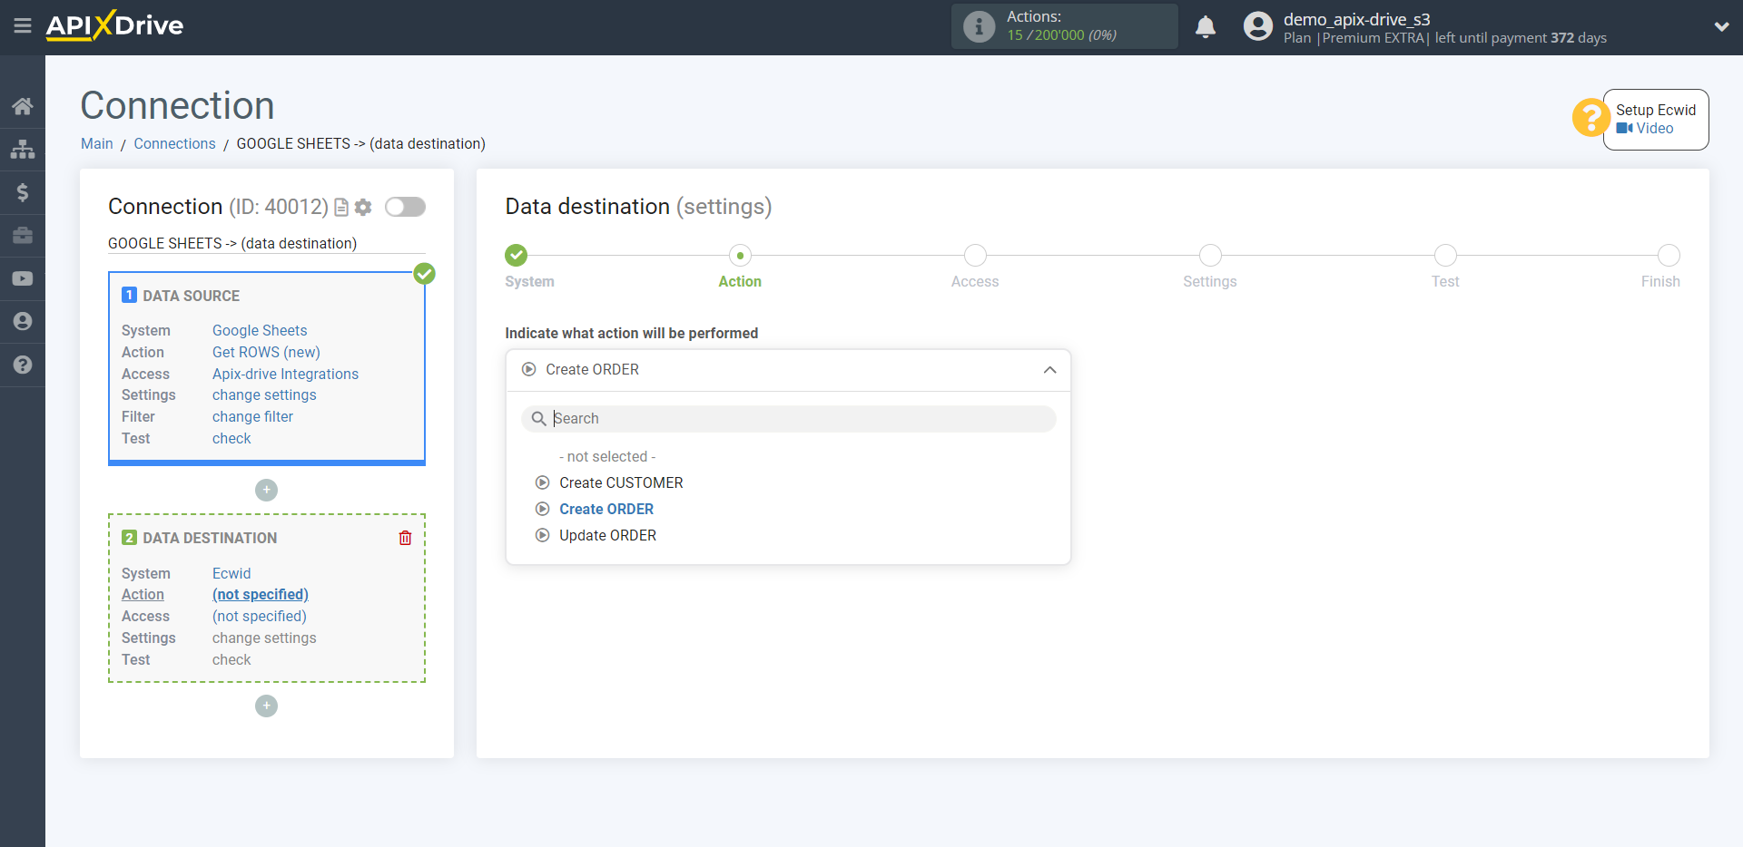The height and width of the screenshot is (847, 1743).
Task: Go to the Test step
Action: click(1445, 255)
